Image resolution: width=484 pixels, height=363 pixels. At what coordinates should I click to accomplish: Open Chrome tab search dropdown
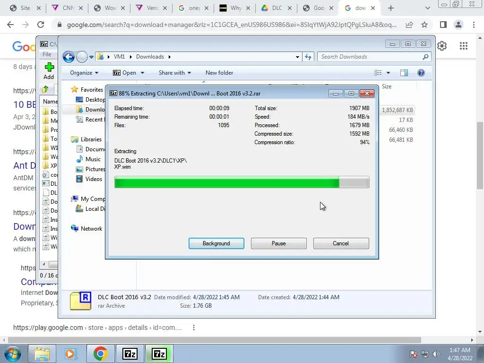(x=427, y=8)
